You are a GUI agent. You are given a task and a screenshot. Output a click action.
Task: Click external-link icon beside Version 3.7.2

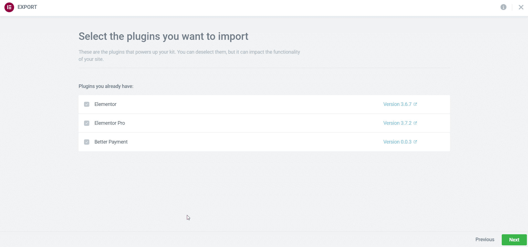415,123
